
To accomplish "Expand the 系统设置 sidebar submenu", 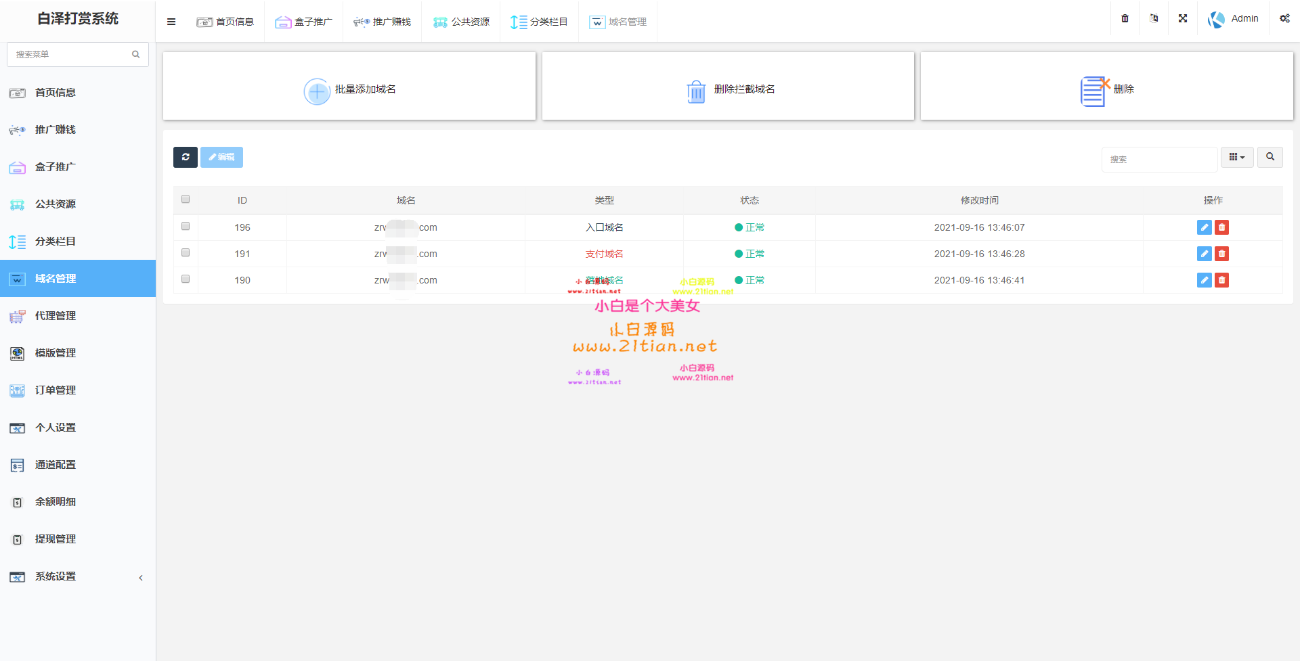I will [x=78, y=576].
